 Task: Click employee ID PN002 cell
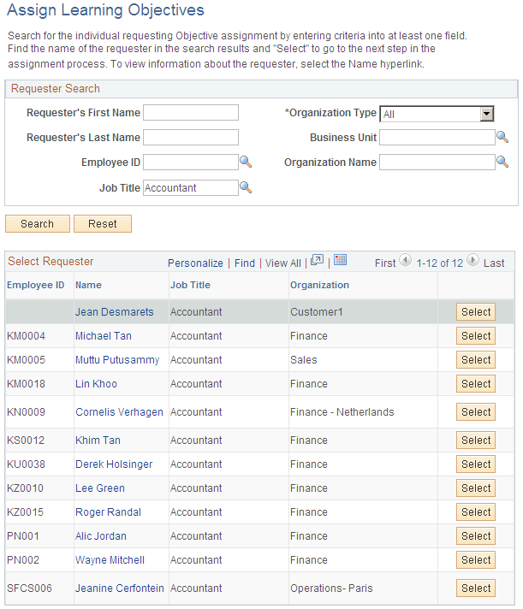23,560
